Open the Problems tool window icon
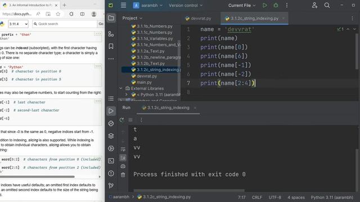The width and height of the screenshot is (360, 202). tap(111, 173)
